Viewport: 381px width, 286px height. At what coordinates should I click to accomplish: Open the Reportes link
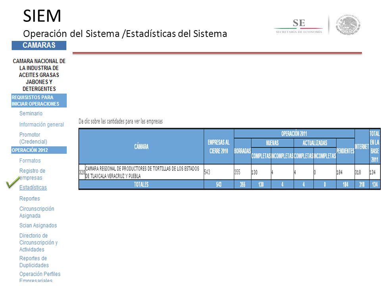point(30,199)
